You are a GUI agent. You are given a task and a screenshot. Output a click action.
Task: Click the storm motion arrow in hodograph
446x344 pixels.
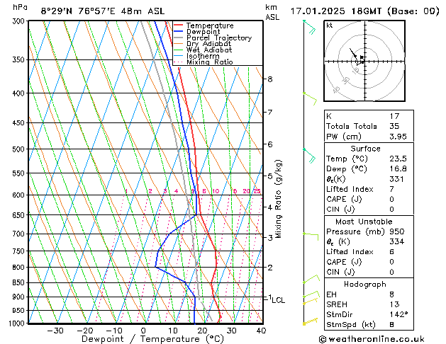point(355,54)
